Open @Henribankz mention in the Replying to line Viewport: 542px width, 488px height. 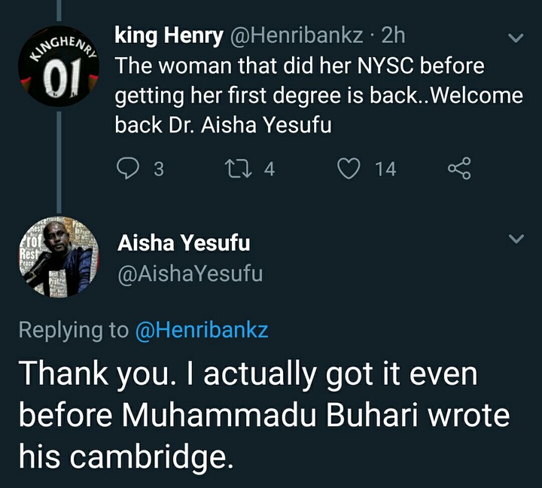202,330
